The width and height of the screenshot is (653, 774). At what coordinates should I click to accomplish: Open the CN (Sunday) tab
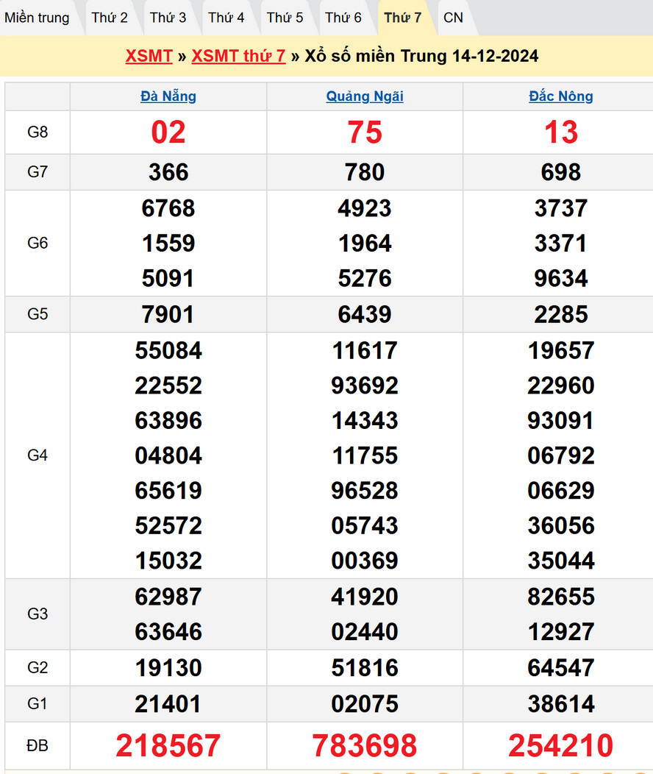pos(454,18)
